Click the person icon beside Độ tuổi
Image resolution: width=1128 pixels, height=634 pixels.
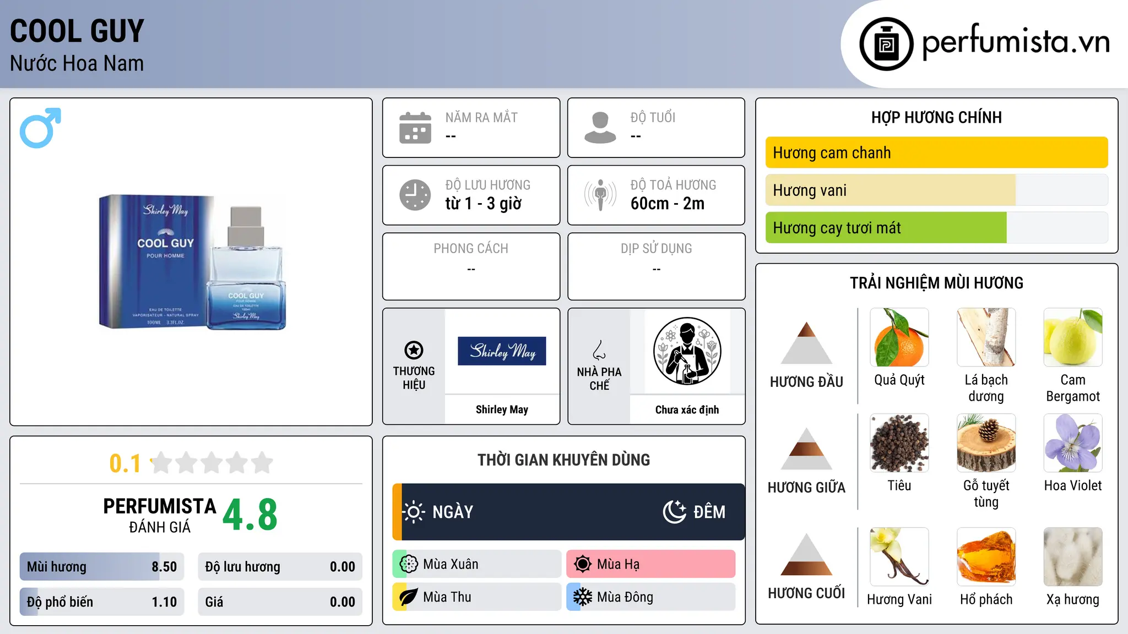600,128
